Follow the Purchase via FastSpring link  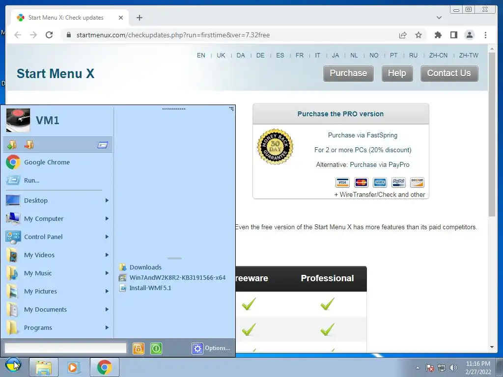click(363, 135)
